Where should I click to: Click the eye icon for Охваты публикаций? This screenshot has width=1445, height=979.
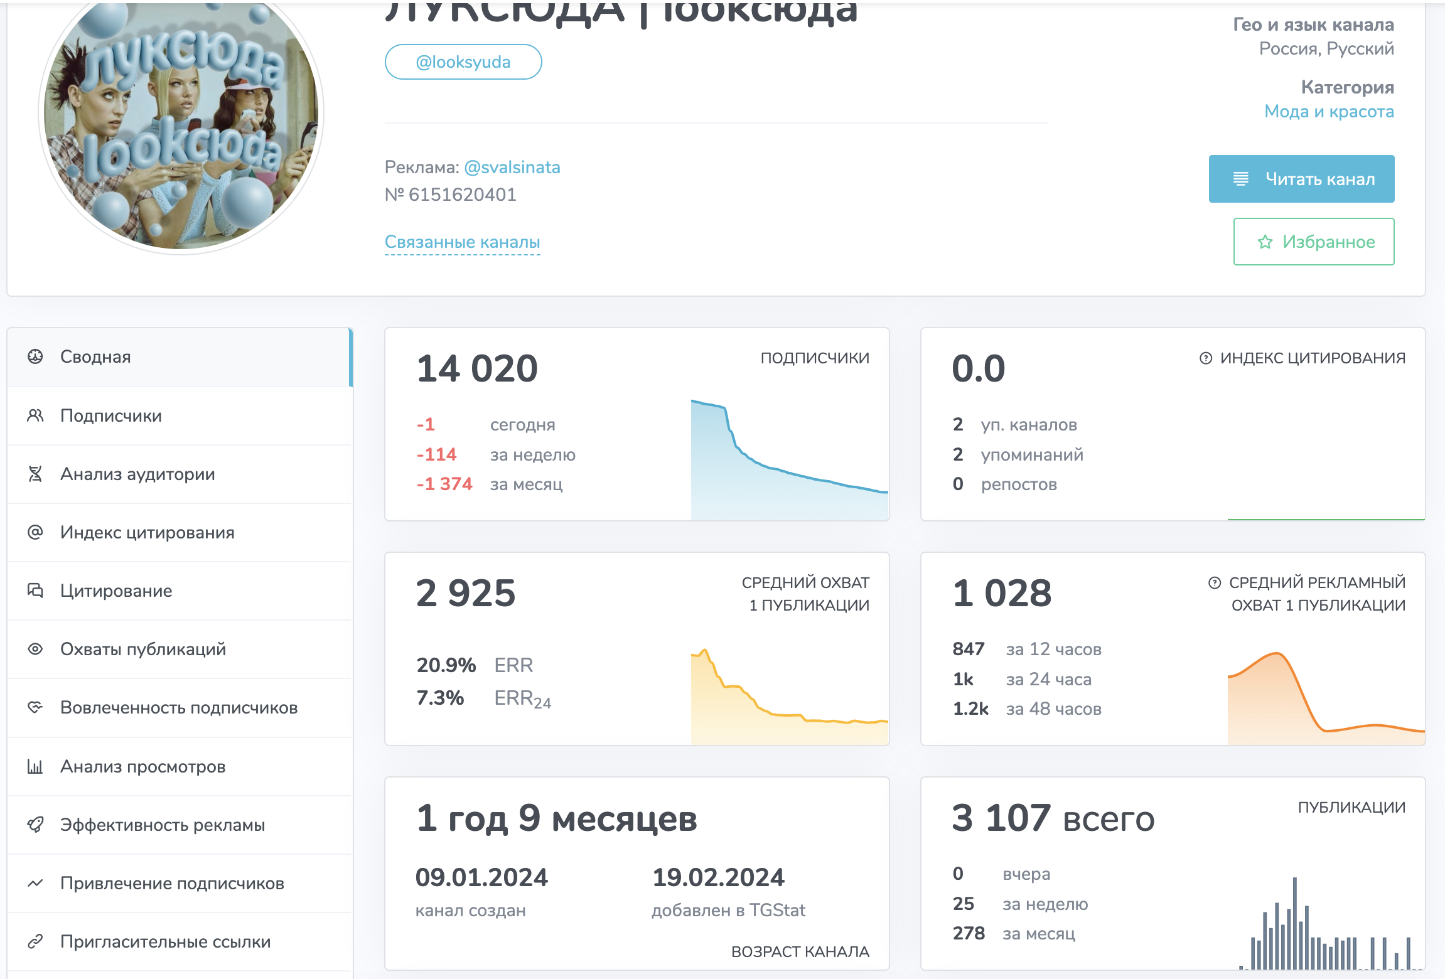35,649
